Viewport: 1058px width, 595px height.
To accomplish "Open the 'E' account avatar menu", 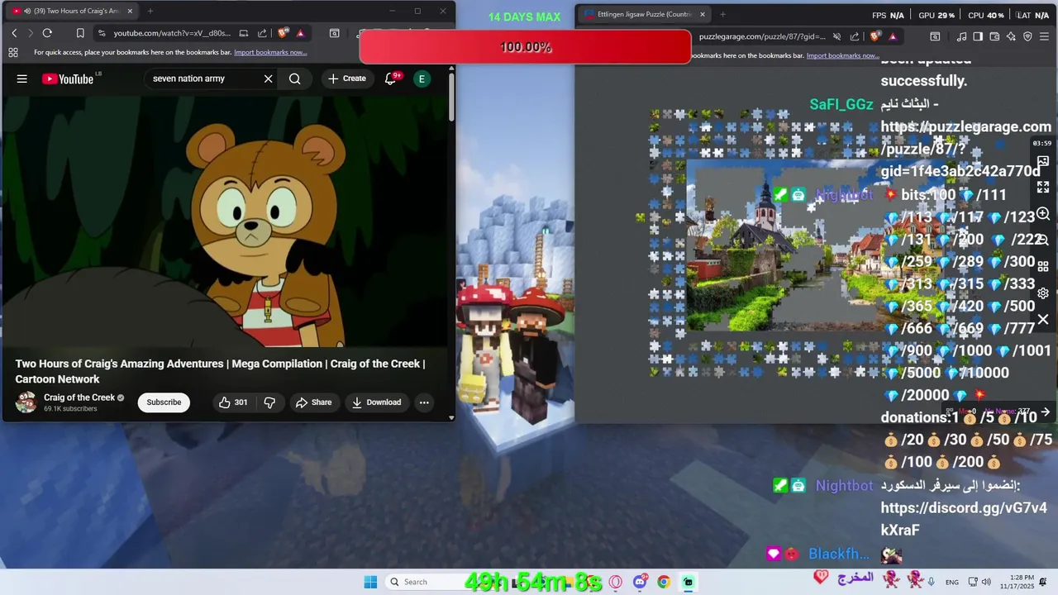I will point(422,79).
